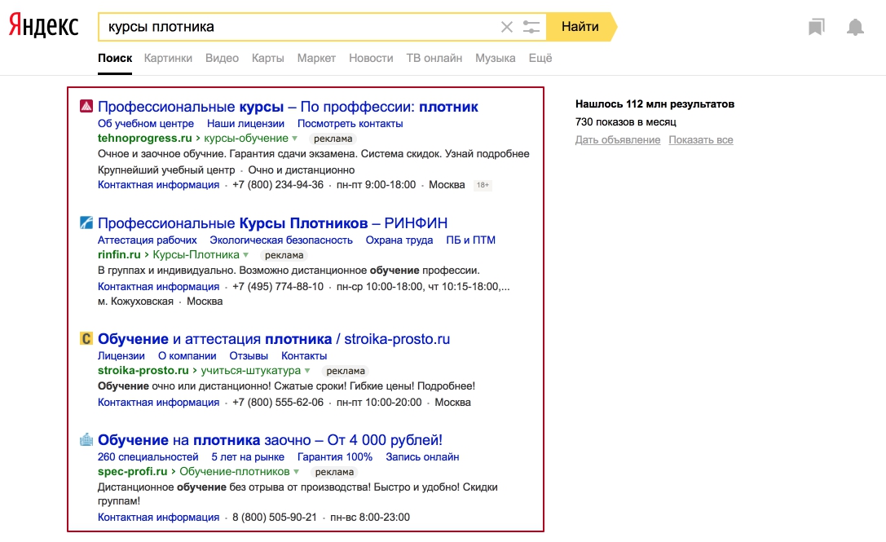
Task: Expand stroika-prosto.ru URL dropdown arrow
Action: click(307, 371)
